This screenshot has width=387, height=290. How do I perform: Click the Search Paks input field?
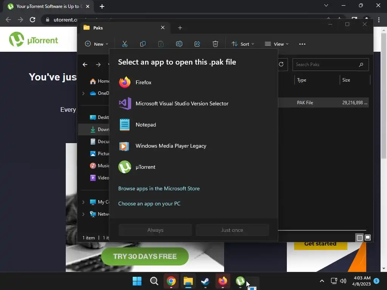point(330,65)
